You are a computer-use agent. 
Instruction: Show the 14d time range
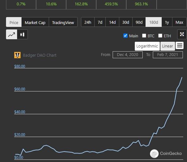point(112,22)
